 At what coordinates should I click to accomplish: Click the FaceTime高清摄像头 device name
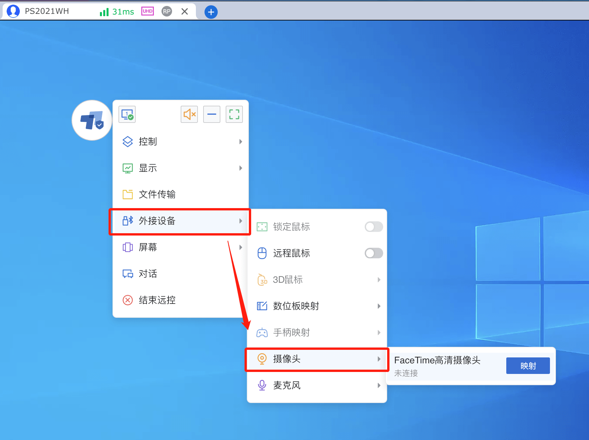[437, 360]
